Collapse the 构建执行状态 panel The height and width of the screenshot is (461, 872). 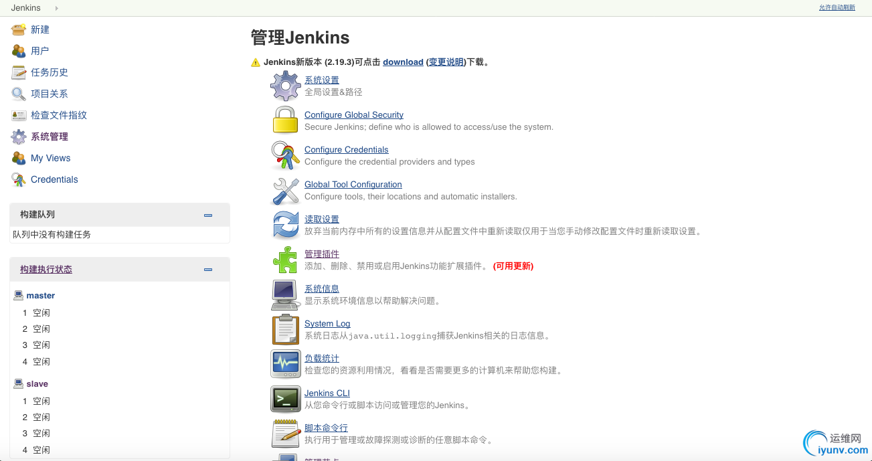(x=208, y=270)
